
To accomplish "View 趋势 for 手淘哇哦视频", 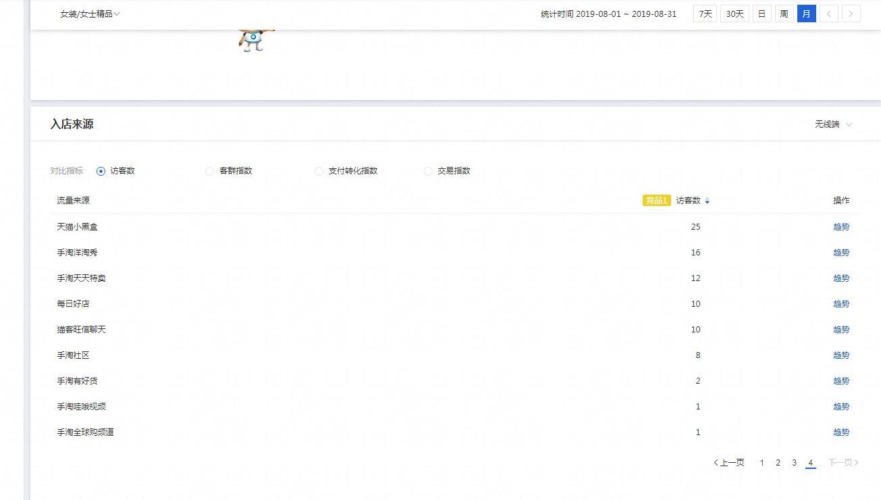I will pos(841,407).
